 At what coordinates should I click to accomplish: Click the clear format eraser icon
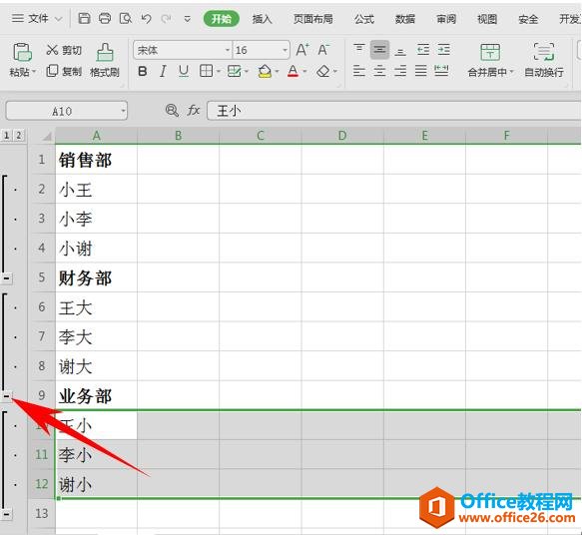tap(323, 71)
